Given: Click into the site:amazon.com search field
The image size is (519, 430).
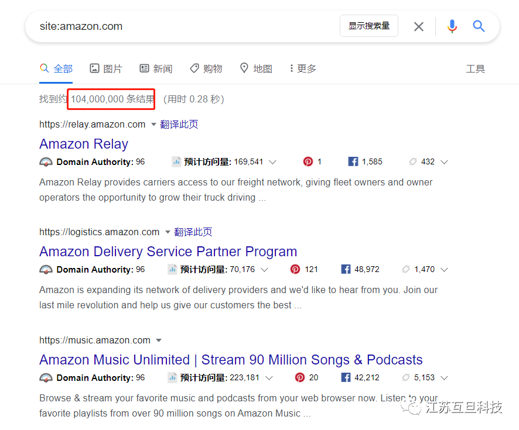Looking at the screenshot, I should [x=176, y=26].
